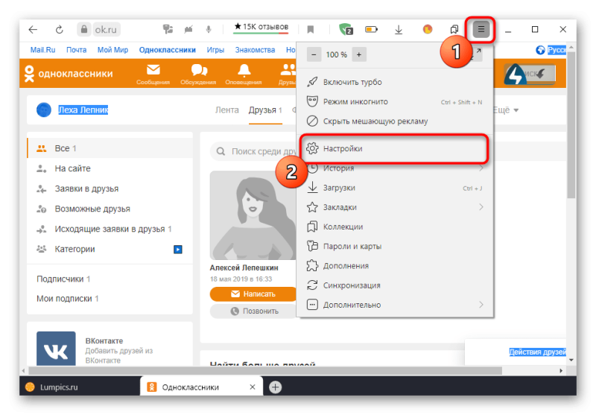Switch to the Lumpics.ru tab

tap(80, 387)
